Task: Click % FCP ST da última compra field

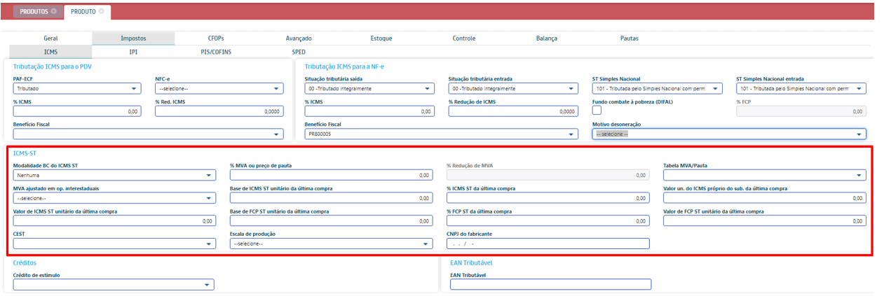Action: (548, 221)
